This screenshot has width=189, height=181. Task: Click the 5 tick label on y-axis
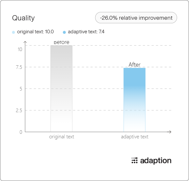click(x=21, y=89)
